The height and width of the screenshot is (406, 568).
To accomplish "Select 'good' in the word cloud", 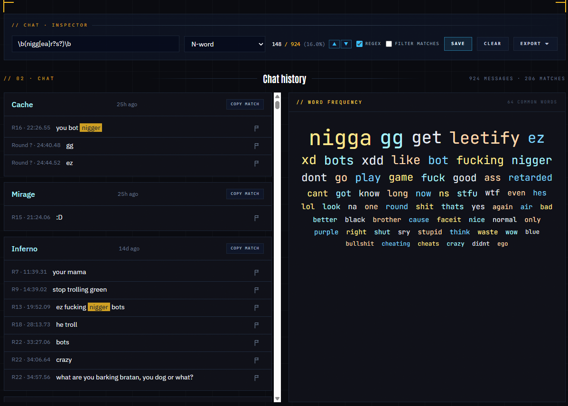I will point(465,178).
